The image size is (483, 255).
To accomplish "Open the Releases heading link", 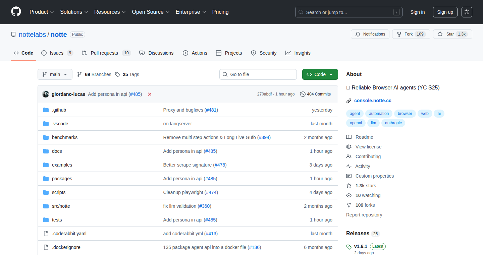I will 358,233.
